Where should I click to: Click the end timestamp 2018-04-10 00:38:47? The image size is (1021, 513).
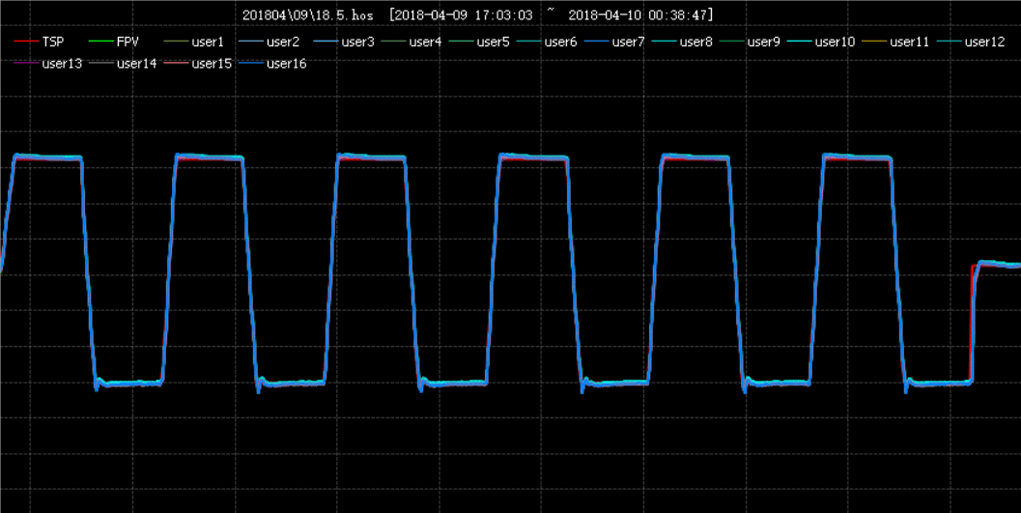coord(638,14)
